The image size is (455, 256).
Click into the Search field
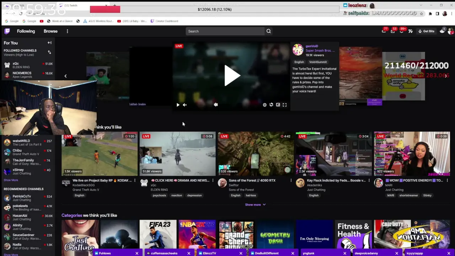point(224,31)
